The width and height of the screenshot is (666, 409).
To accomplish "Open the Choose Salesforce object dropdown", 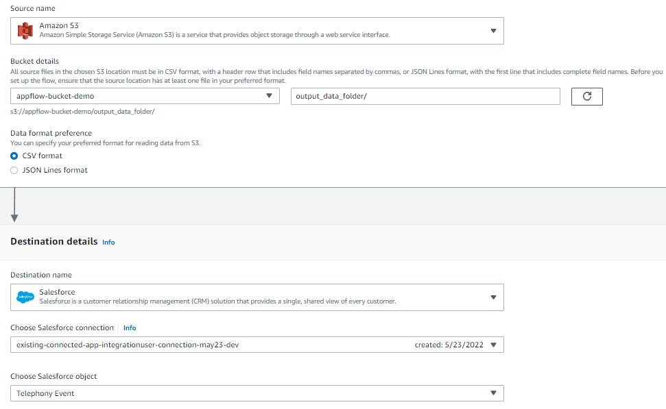I will (x=493, y=393).
